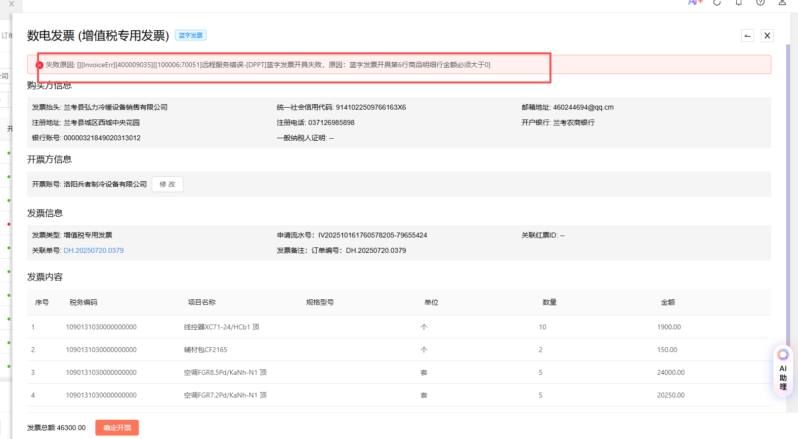Open linked order DH.20250720.0379 link
Viewport: 798px width, 439px height.
coord(94,250)
